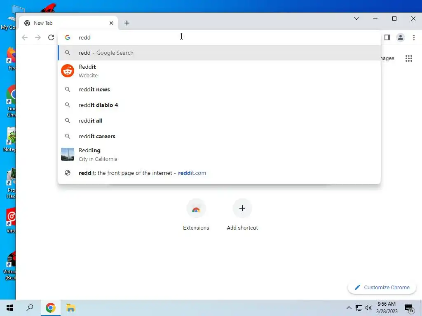This screenshot has height=316, width=422.
Task: Open the Windows Start menu
Action: (x=10, y=308)
